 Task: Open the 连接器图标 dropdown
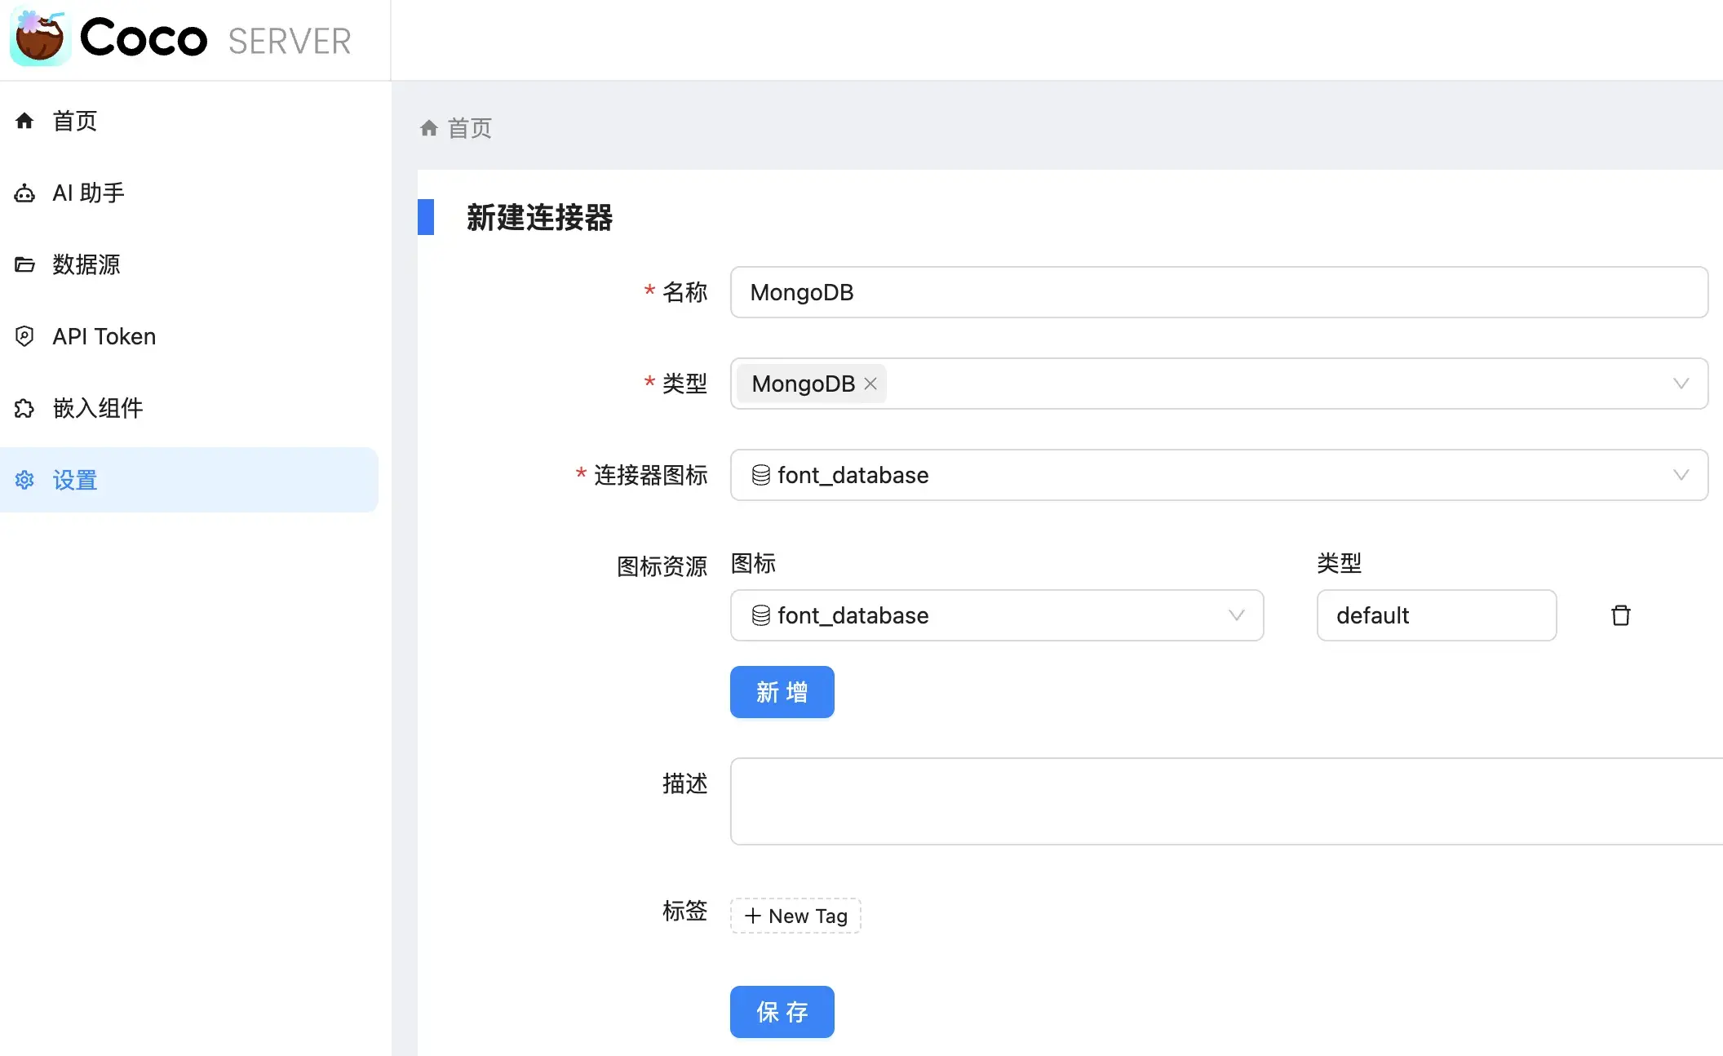click(x=1681, y=475)
